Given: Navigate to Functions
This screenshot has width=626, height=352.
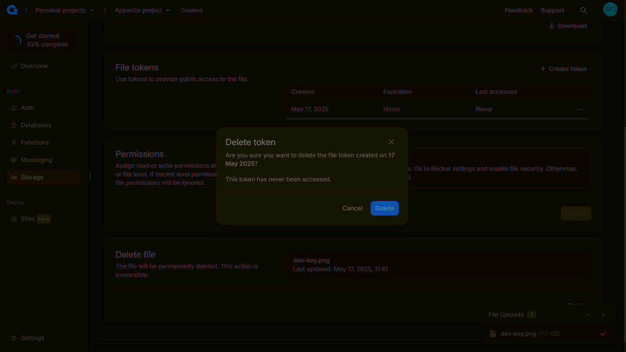Looking at the screenshot, I should (x=34, y=142).
